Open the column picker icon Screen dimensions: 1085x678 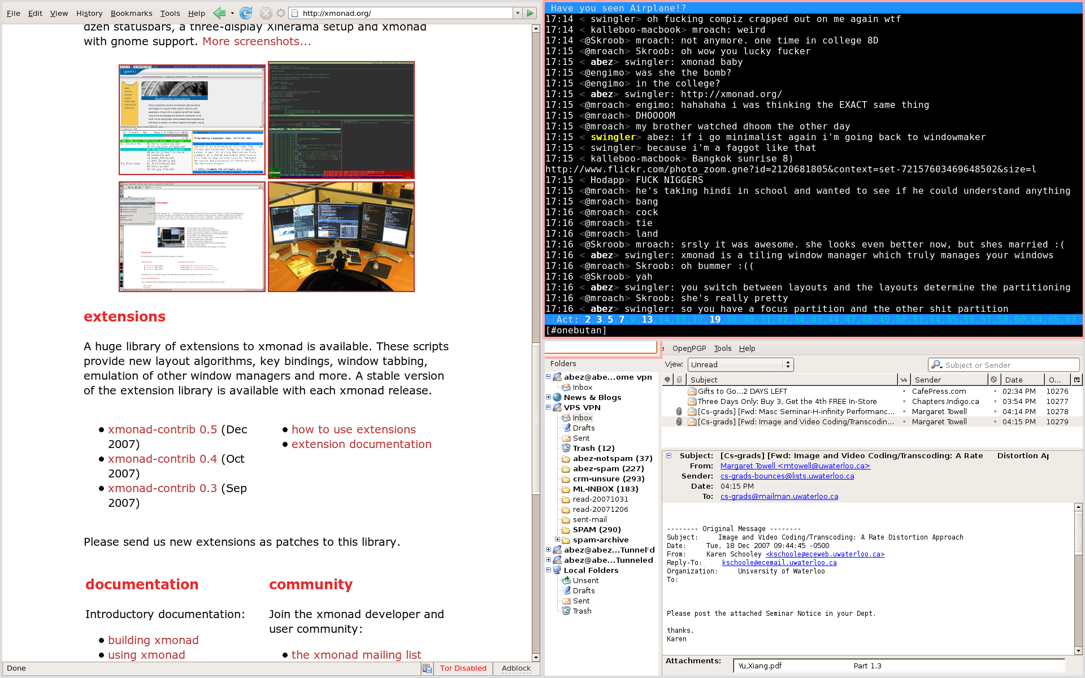tap(1077, 380)
